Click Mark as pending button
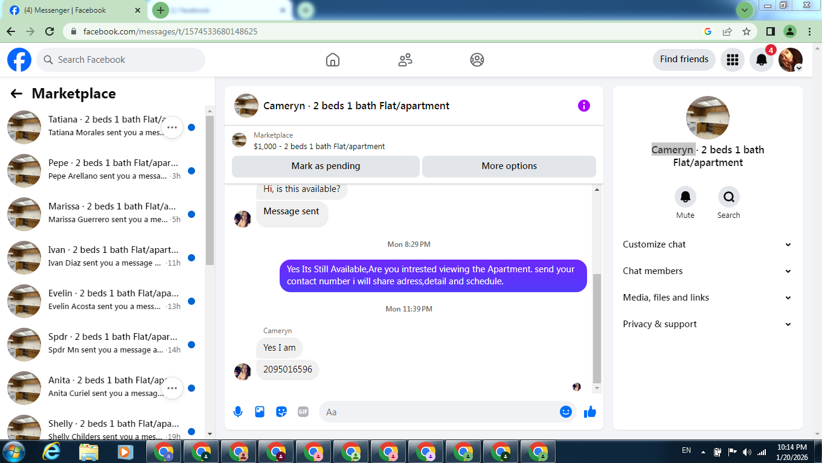The height and width of the screenshot is (463, 822). 326,166
